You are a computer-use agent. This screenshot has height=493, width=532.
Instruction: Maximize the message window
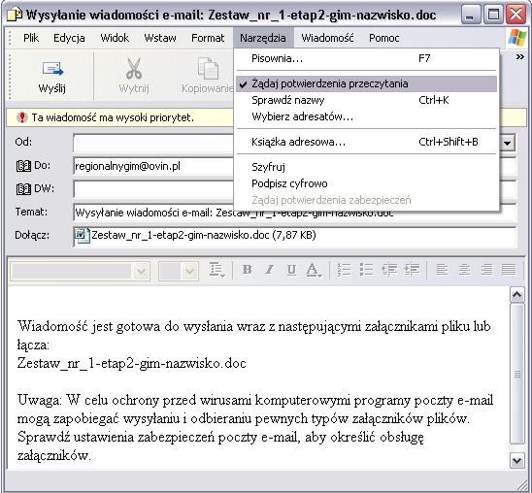click(x=493, y=15)
